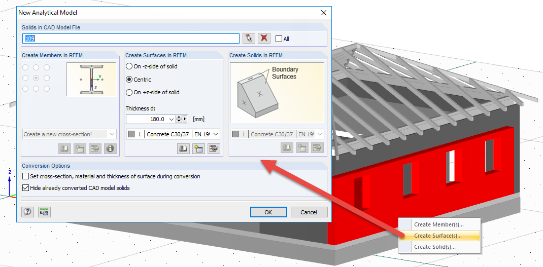
Task: Select On +z-side of solid option
Action: pos(129,92)
